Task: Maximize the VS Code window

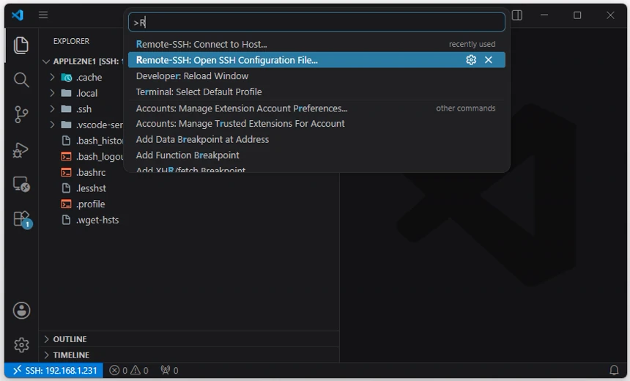Action: [577, 15]
